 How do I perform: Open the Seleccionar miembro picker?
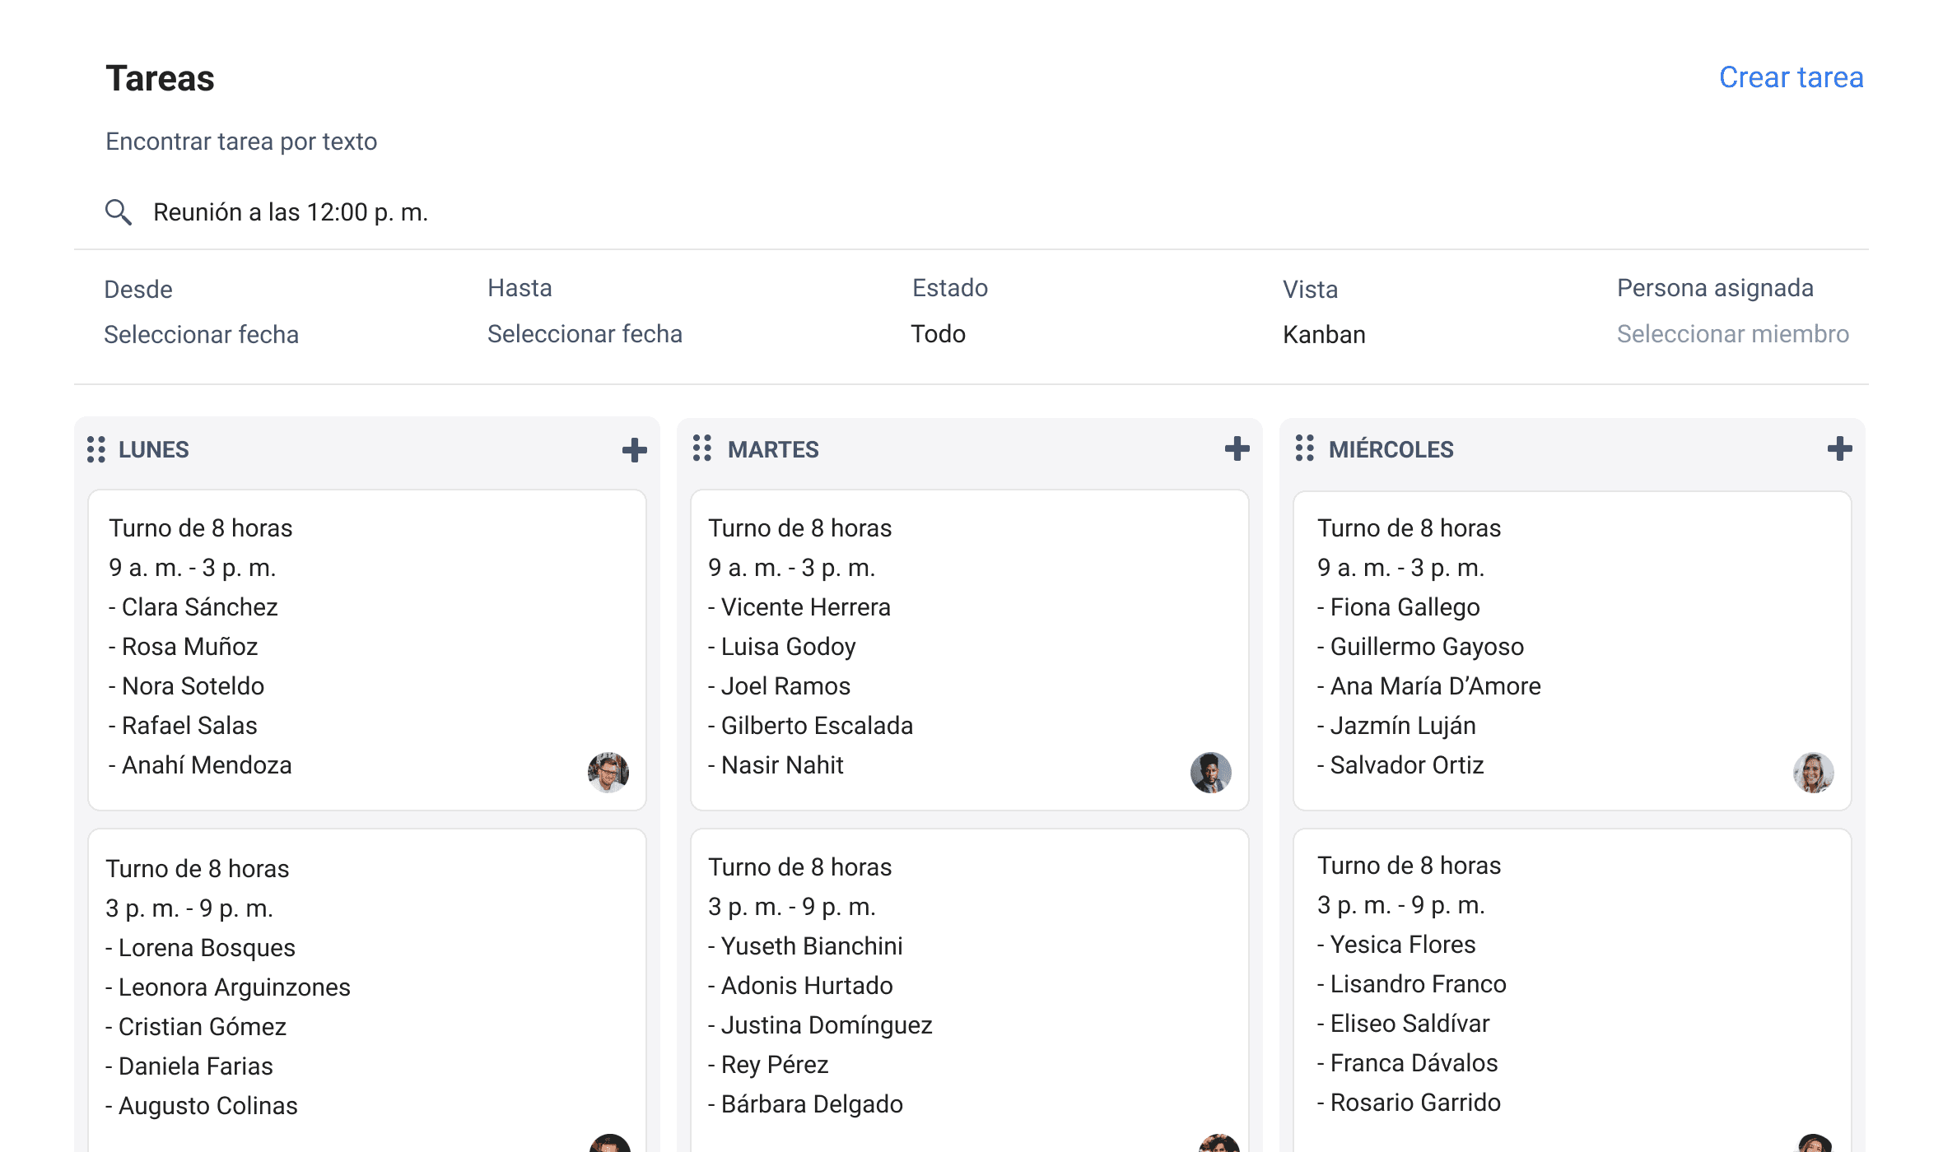coord(1732,334)
